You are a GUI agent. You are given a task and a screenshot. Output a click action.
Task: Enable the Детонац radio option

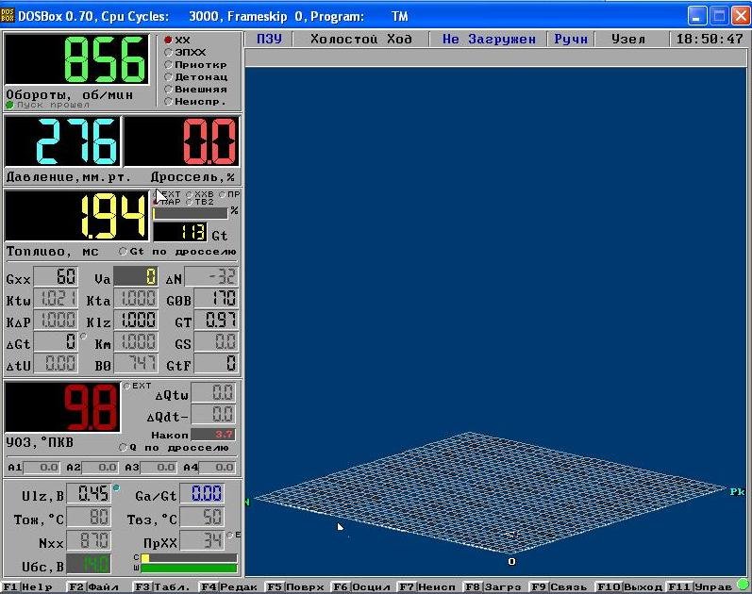tap(168, 76)
